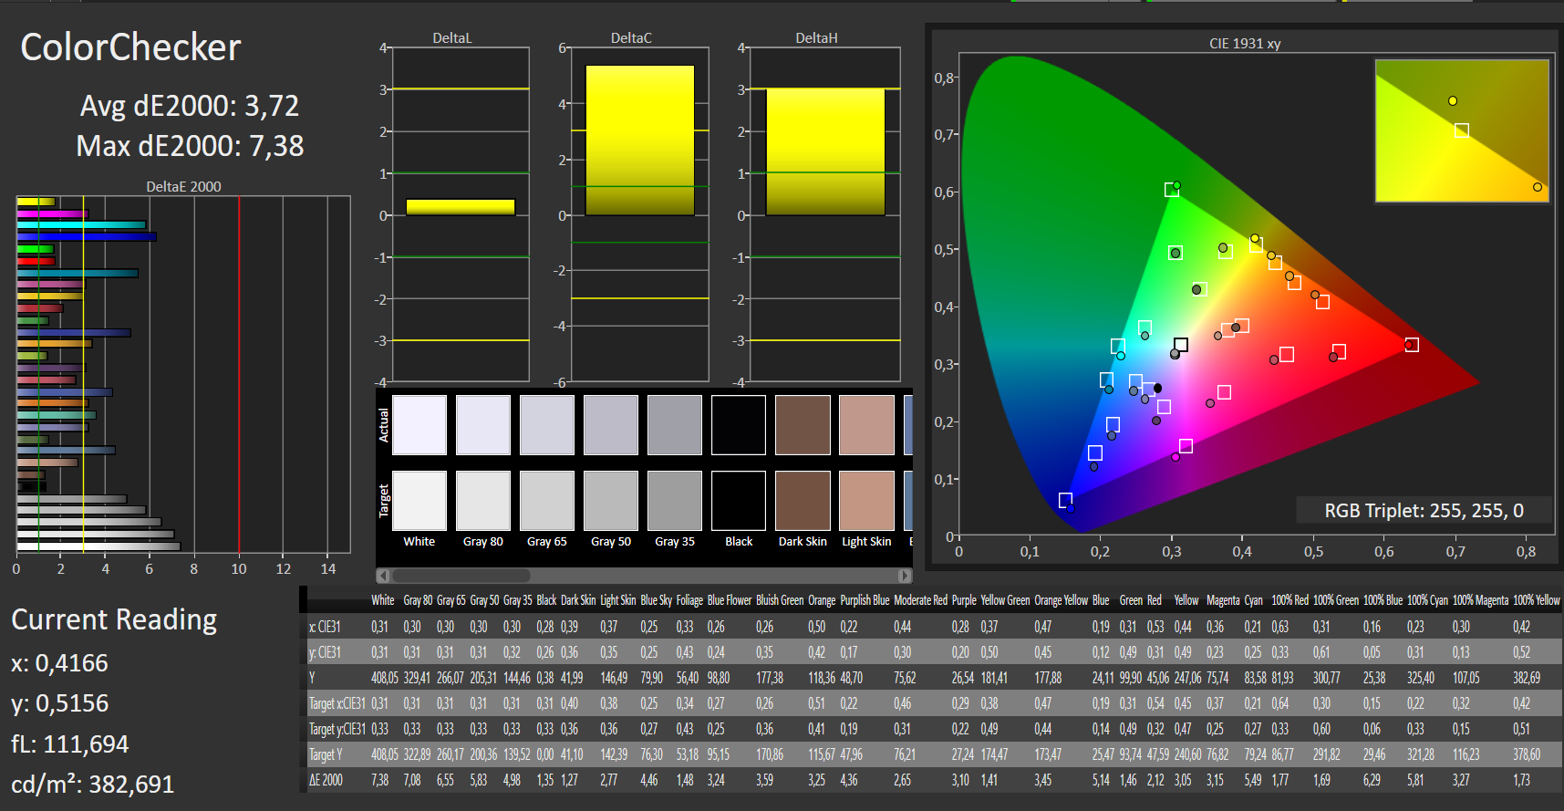The height and width of the screenshot is (811, 1564).
Task: Click the Bluish Green column header in the table
Action: coord(780,600)
